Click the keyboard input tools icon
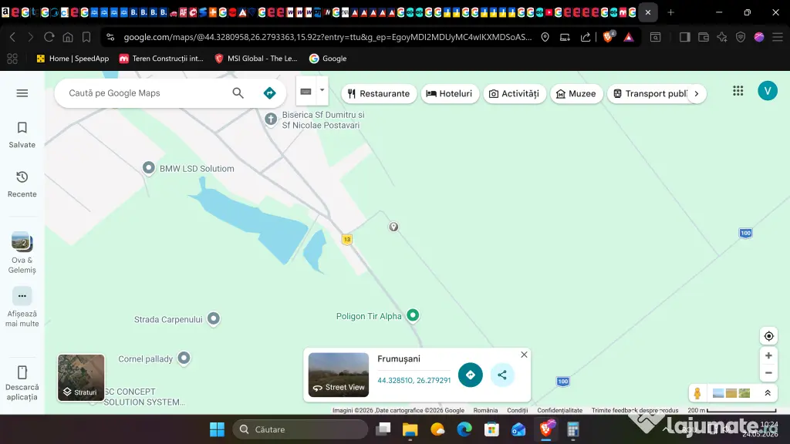Screen dimensions: 790x444 tap(306, 92)
